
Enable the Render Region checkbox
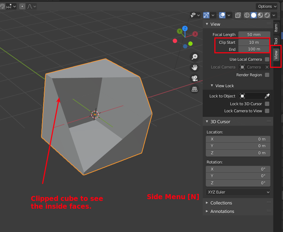click(267, 75)
